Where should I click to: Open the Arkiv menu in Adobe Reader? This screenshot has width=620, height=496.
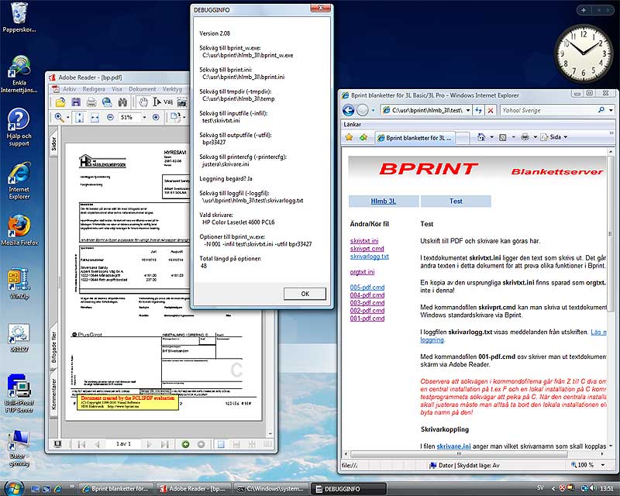(x=70, y=89)
